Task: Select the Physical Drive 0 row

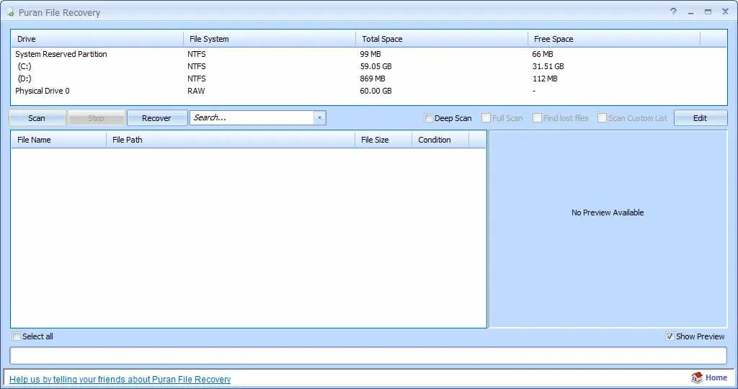Action: click(x=368, y=91)
